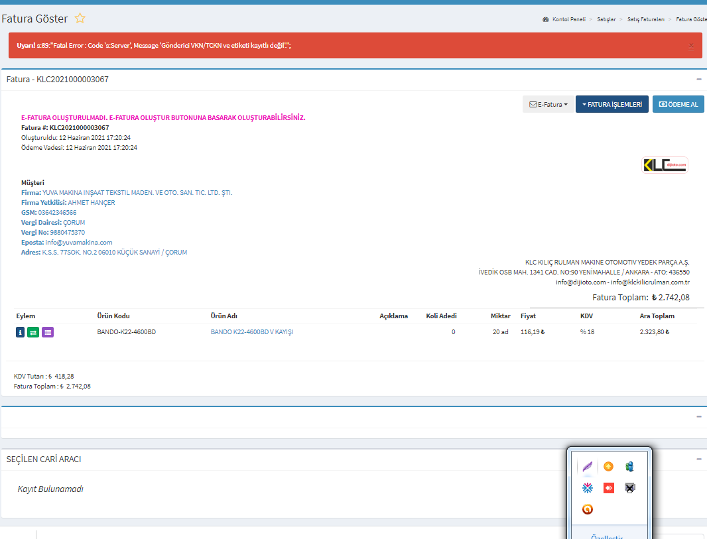This screenshot has width=707, height=539.
Task: Click the two-people messenger tray icon
Action: coord(629,466)
